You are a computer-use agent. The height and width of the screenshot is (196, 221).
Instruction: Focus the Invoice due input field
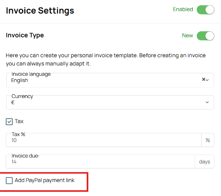click(x=100, y=161)
